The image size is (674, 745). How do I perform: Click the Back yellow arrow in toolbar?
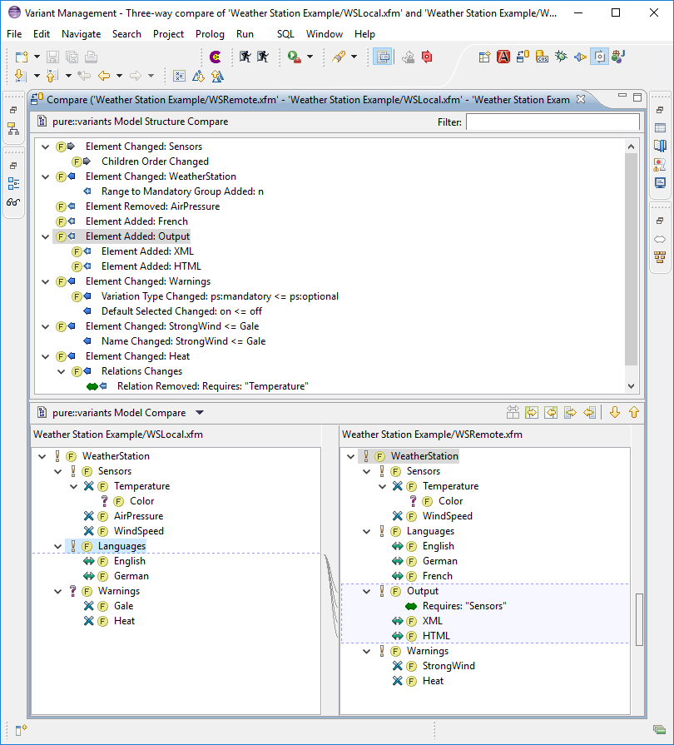[103, 76]
